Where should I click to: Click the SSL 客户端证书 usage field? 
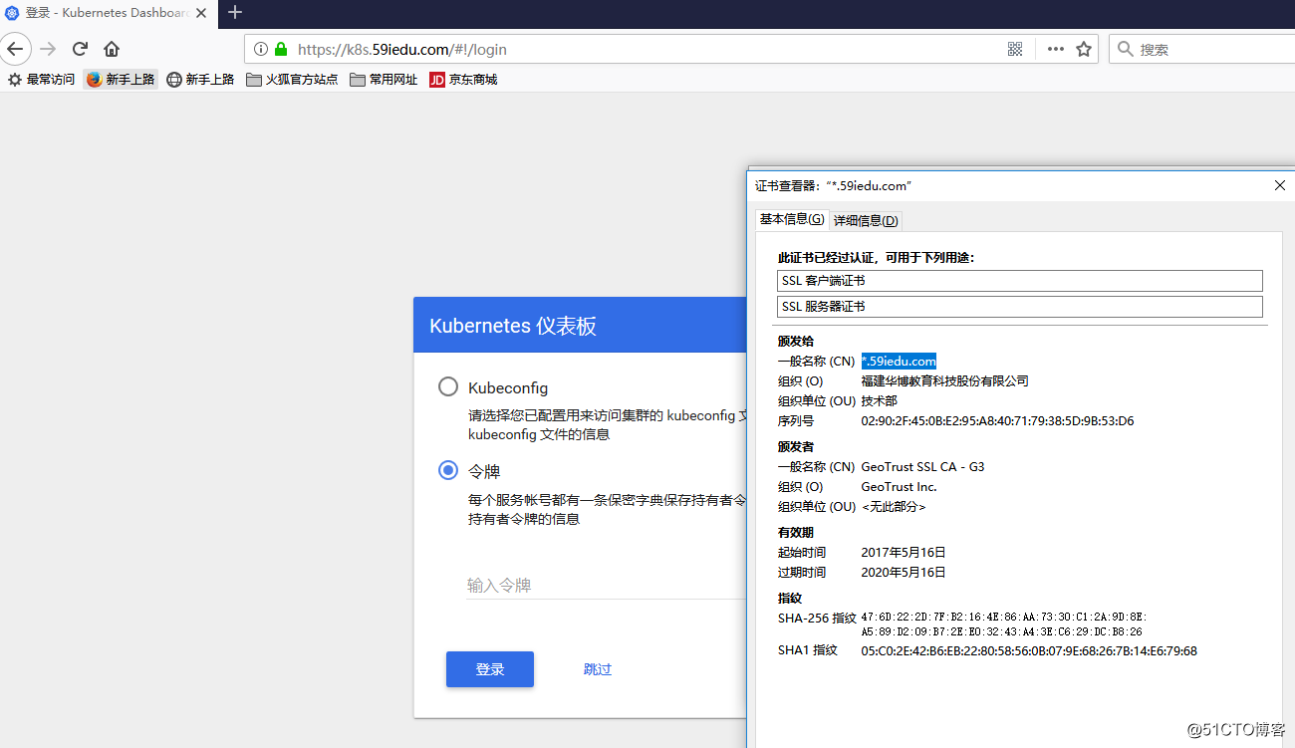pos(1019,281)
